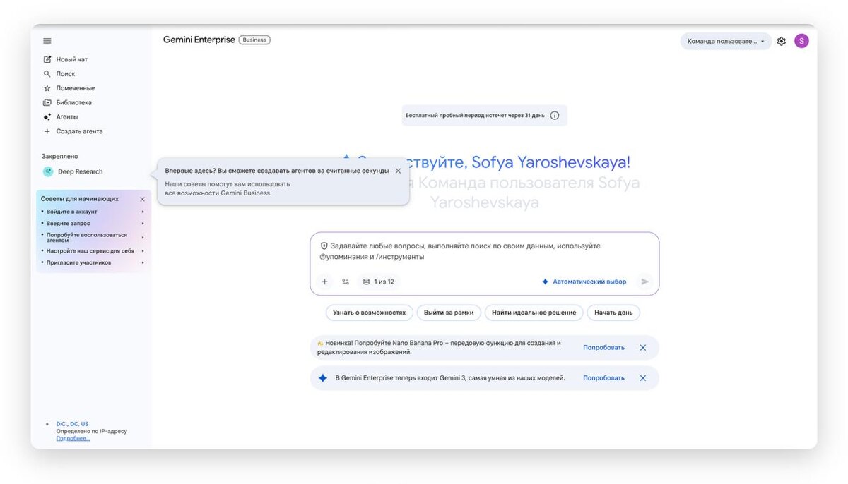Viewport: 848px width, 484px height.
Task: Click the Business badge near the logo
Action: [254, 40]
